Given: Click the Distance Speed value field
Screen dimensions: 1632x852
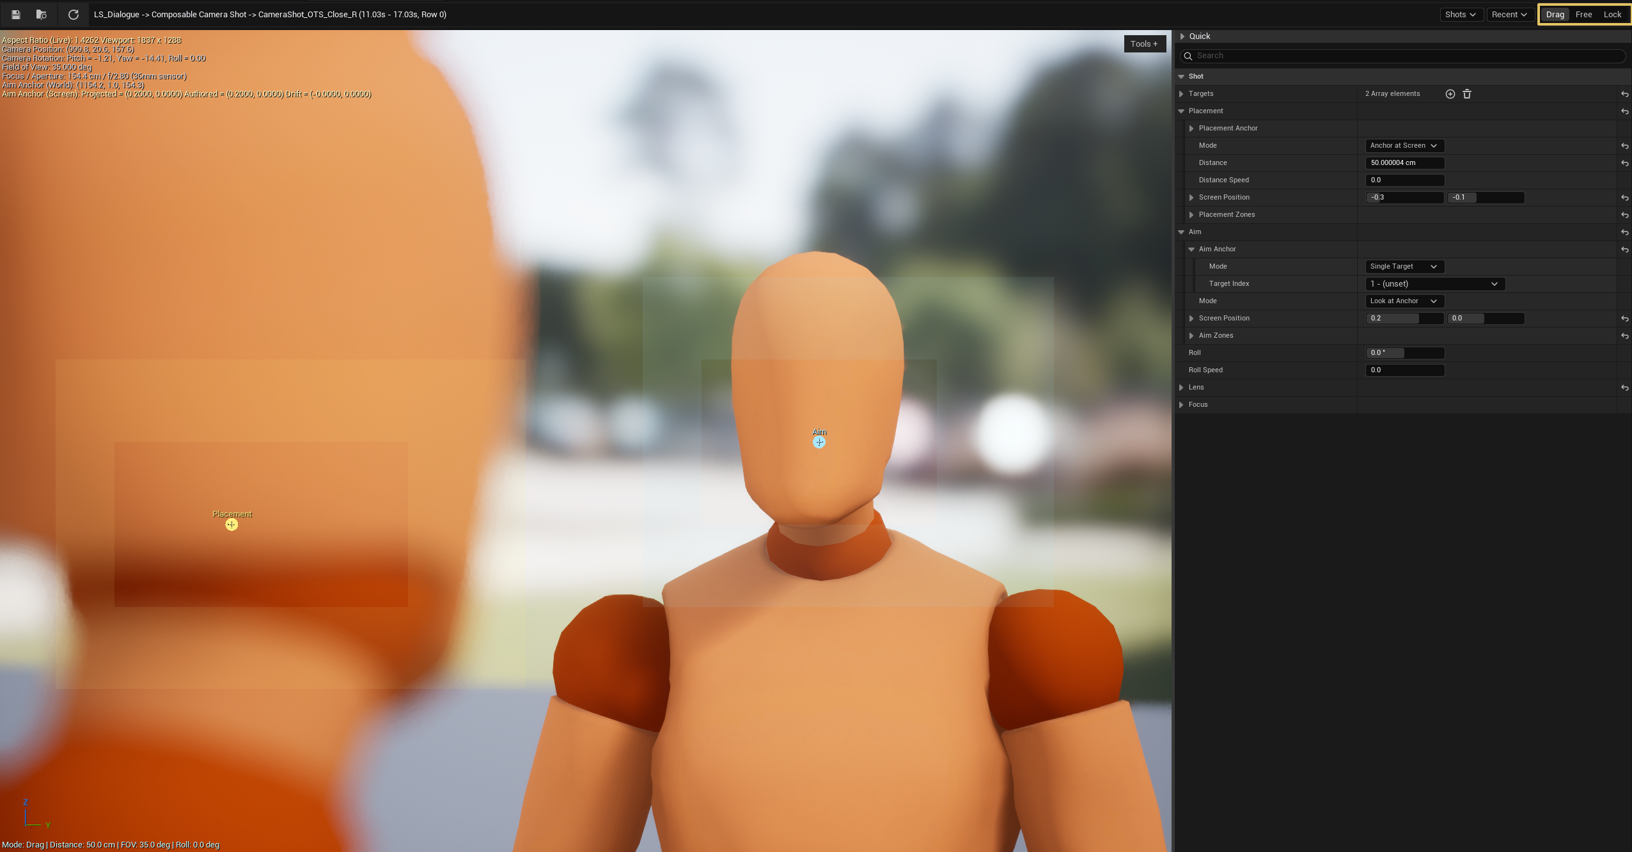Looking at the screenshot, I should coord(1404,180).
